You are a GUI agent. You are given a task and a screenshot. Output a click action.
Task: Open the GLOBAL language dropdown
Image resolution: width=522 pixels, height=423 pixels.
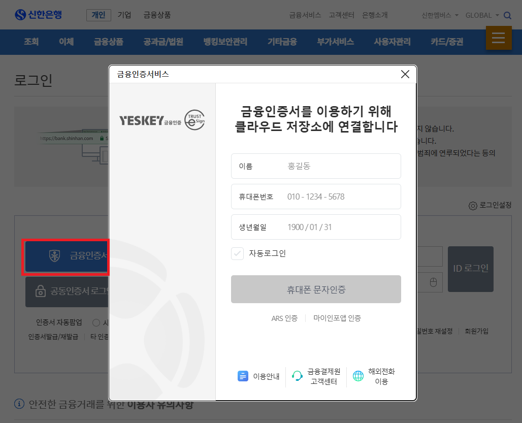tap(481, 15)
